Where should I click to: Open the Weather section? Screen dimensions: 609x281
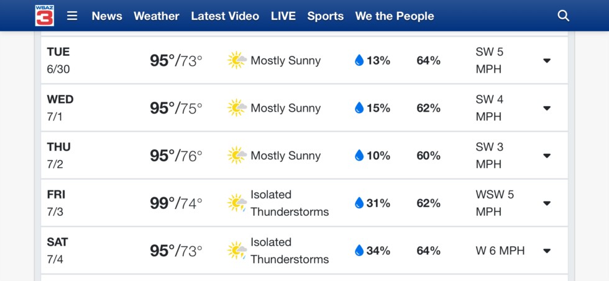(157, 16)
